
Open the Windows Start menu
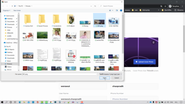(2, 102)
